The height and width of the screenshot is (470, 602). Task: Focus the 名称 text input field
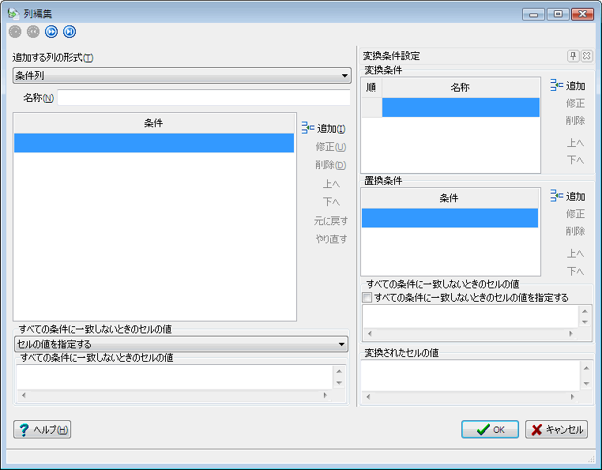click(203, 98)
